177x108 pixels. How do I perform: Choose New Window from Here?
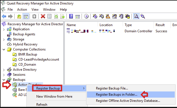(54, 96)
